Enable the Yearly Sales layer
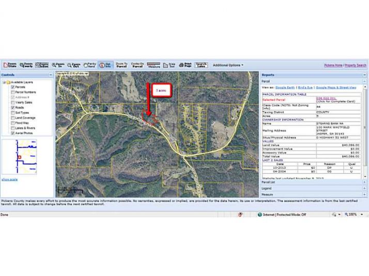The height and width of the screenshot is (276, 369). click(x=13, y=103)
